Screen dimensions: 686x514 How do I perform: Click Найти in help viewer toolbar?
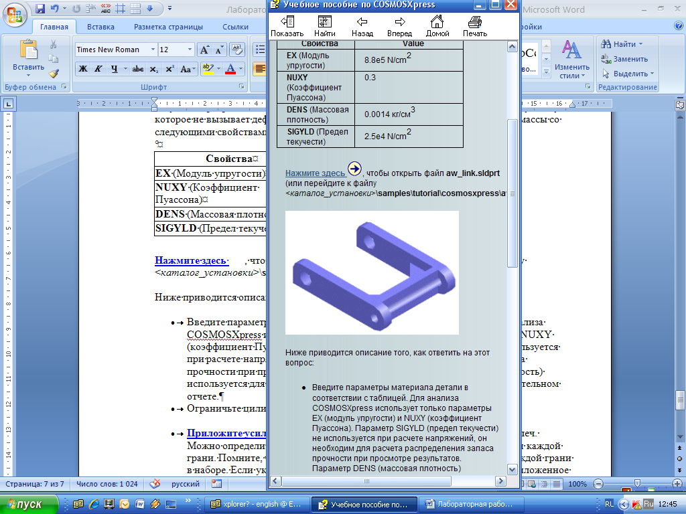coord(325,26)
